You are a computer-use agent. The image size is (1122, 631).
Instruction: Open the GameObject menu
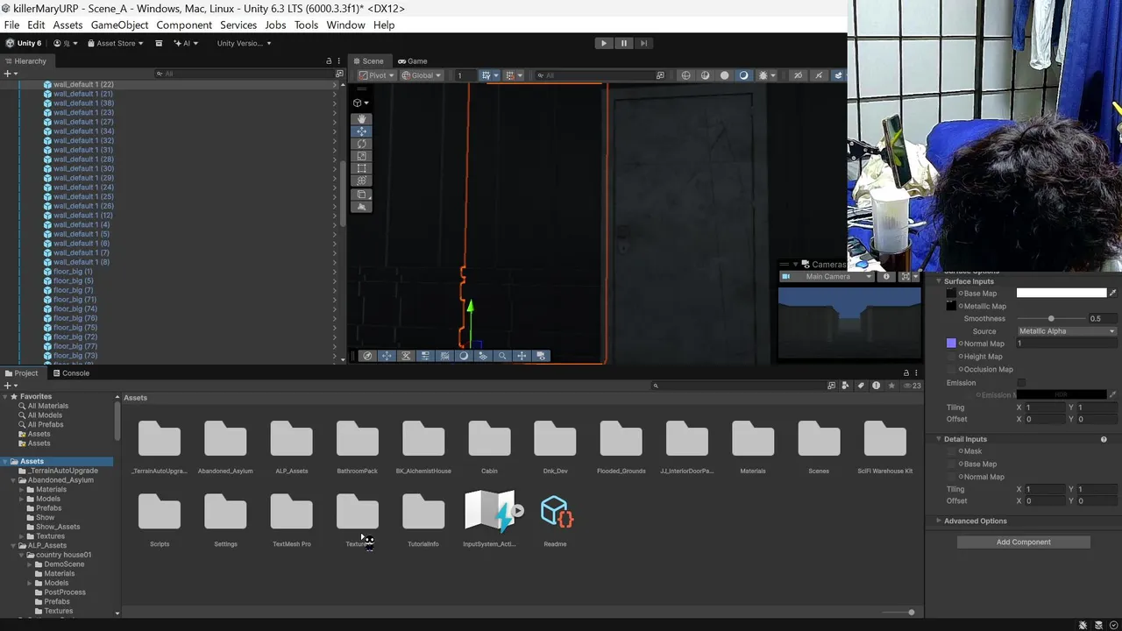120,25
